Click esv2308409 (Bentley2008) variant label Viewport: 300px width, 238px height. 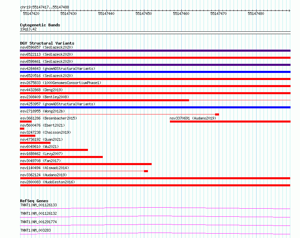44,97
